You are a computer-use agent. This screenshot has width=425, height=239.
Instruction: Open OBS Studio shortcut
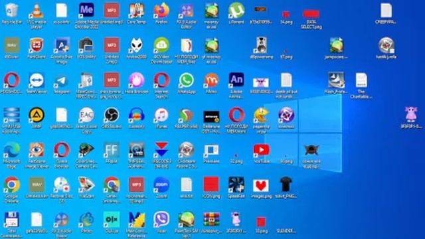point(112,115)
